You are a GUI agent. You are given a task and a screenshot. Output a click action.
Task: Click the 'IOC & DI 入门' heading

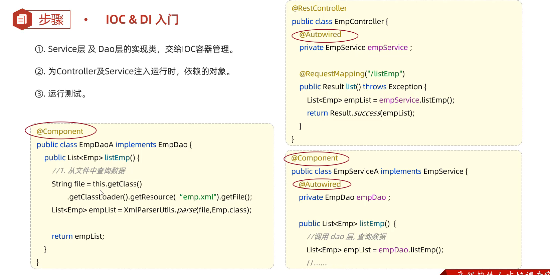click(142, 20)
